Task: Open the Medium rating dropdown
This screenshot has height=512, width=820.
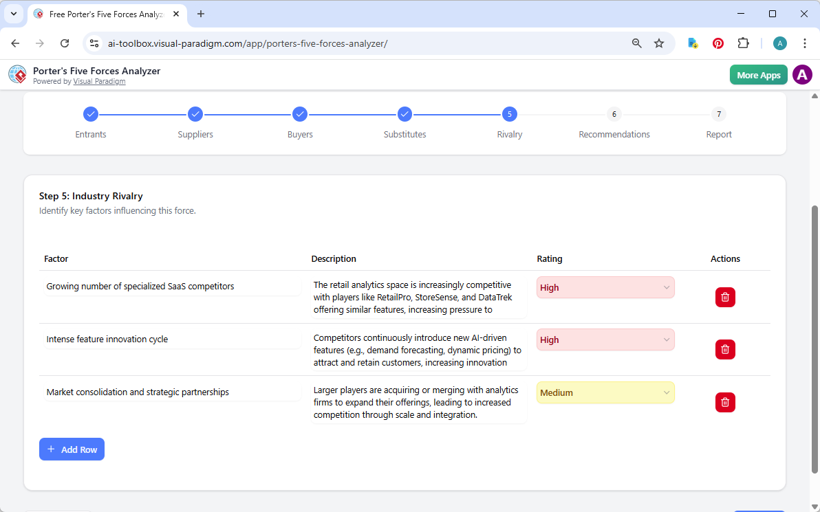Action: pyautogui.click(x=605, y=392)
